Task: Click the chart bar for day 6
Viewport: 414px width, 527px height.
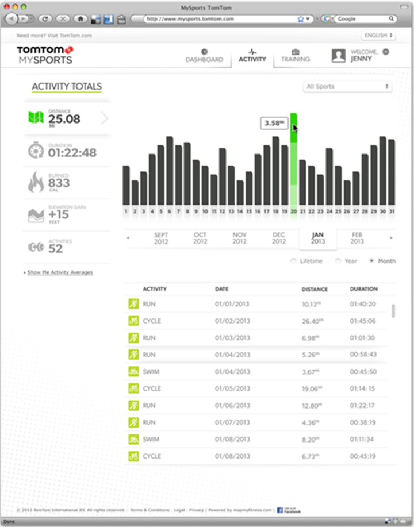Action: coord(170,171)
